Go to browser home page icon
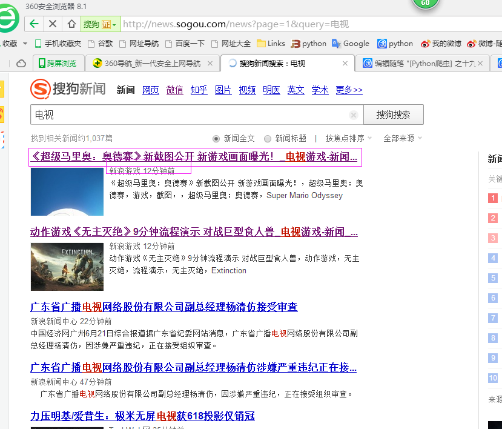The height and width of the screenshot is (429, 502). point(71,24)
